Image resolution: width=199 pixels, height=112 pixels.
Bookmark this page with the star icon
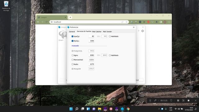(127, 22)
